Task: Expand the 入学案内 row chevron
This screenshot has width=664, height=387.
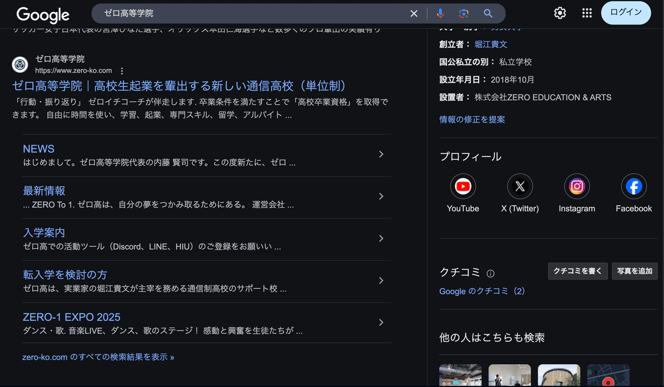Action: (381, 239)
